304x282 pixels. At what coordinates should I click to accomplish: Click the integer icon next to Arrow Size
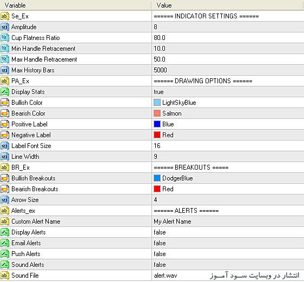5,200
